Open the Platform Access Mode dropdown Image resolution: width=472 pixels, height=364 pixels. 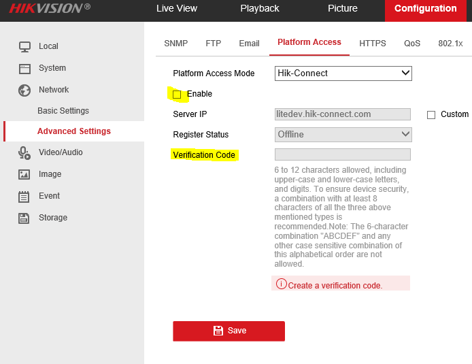tap(343, 73)
